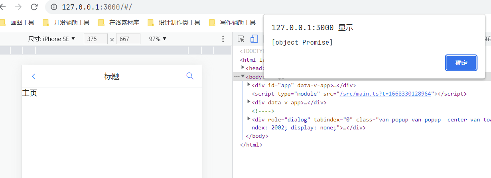Click the browser forward arrow
The height and width of the screenshot is (178, 491).
tap(18, 7)
